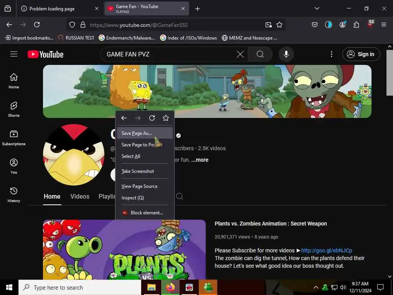Go back with browser toolbar arrow
393x295 pixels.
9,25
